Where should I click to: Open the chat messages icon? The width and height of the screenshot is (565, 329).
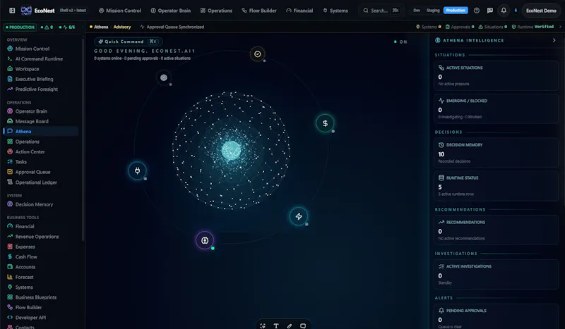tap(489, 11)
